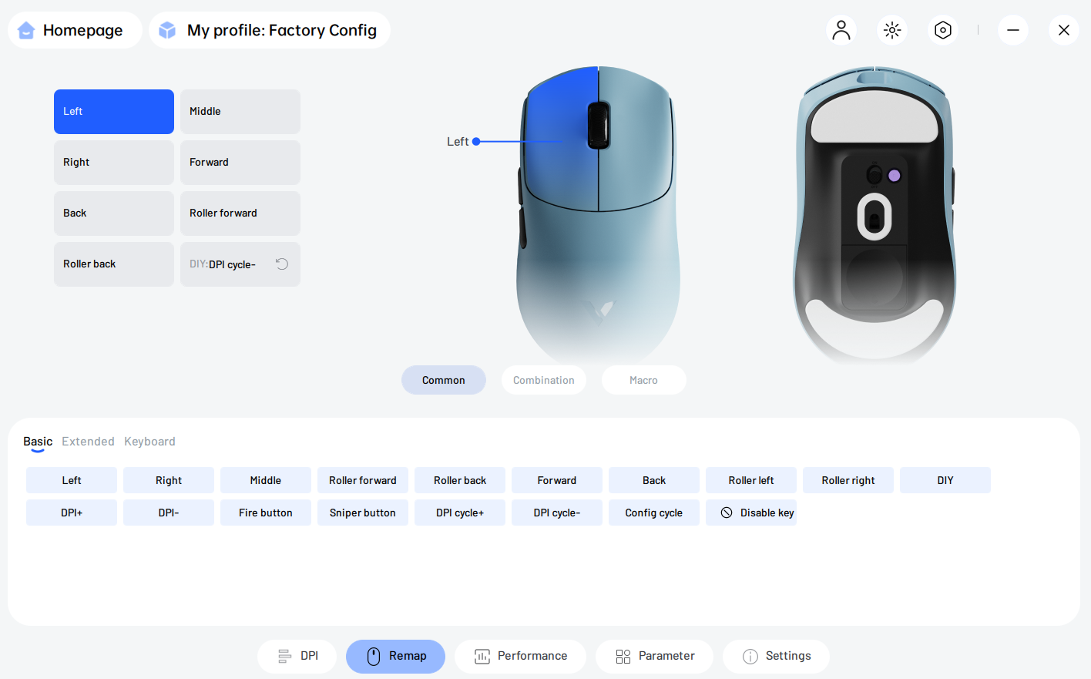This screenshot has width=1091, height=679.
Task: Select the Forward key slot
Action: click(x=240, y=163)
